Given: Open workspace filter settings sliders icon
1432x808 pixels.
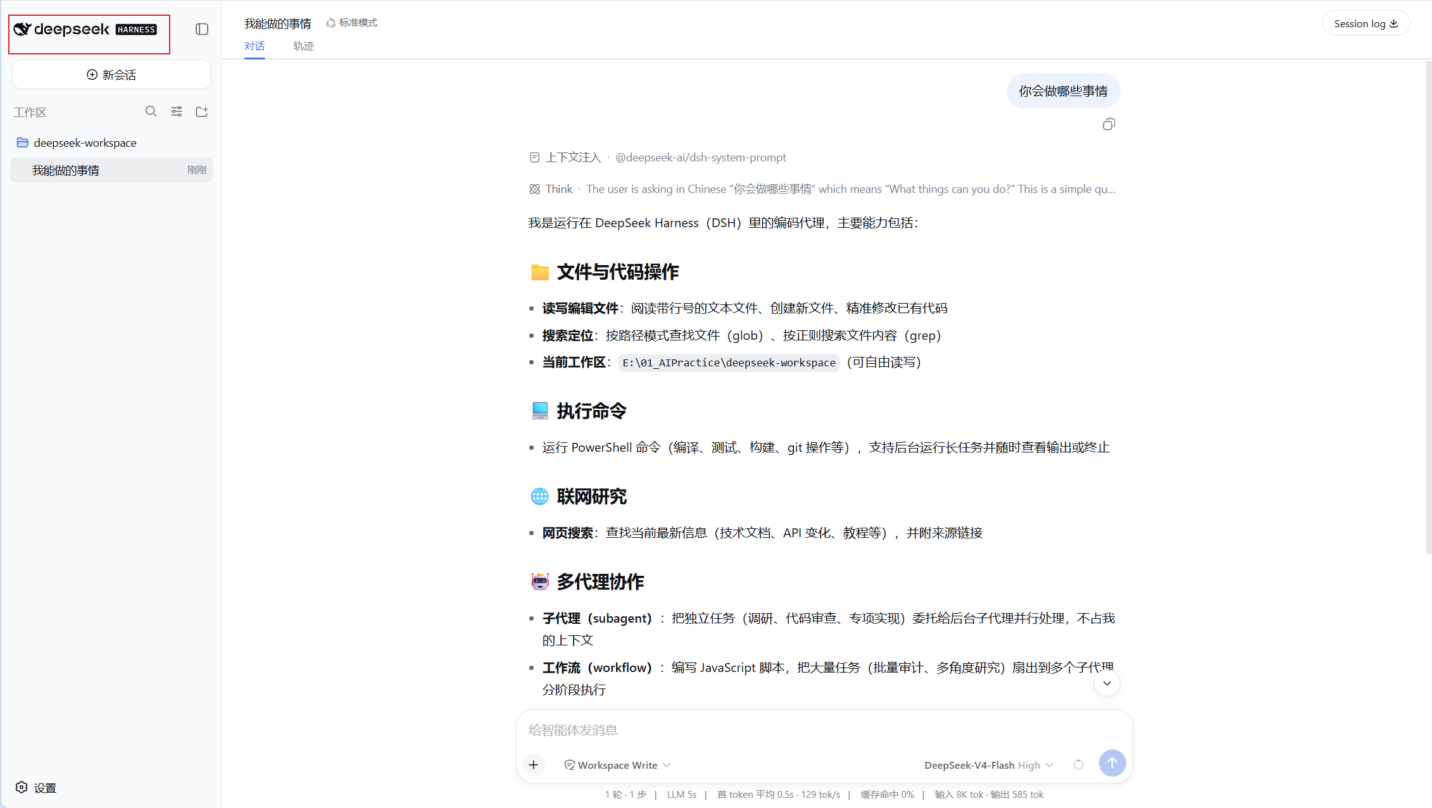Looking at the screenshot, I should [x=177, y=111].
